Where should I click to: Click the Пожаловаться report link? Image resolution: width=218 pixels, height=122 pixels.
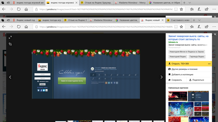(174, 47)
